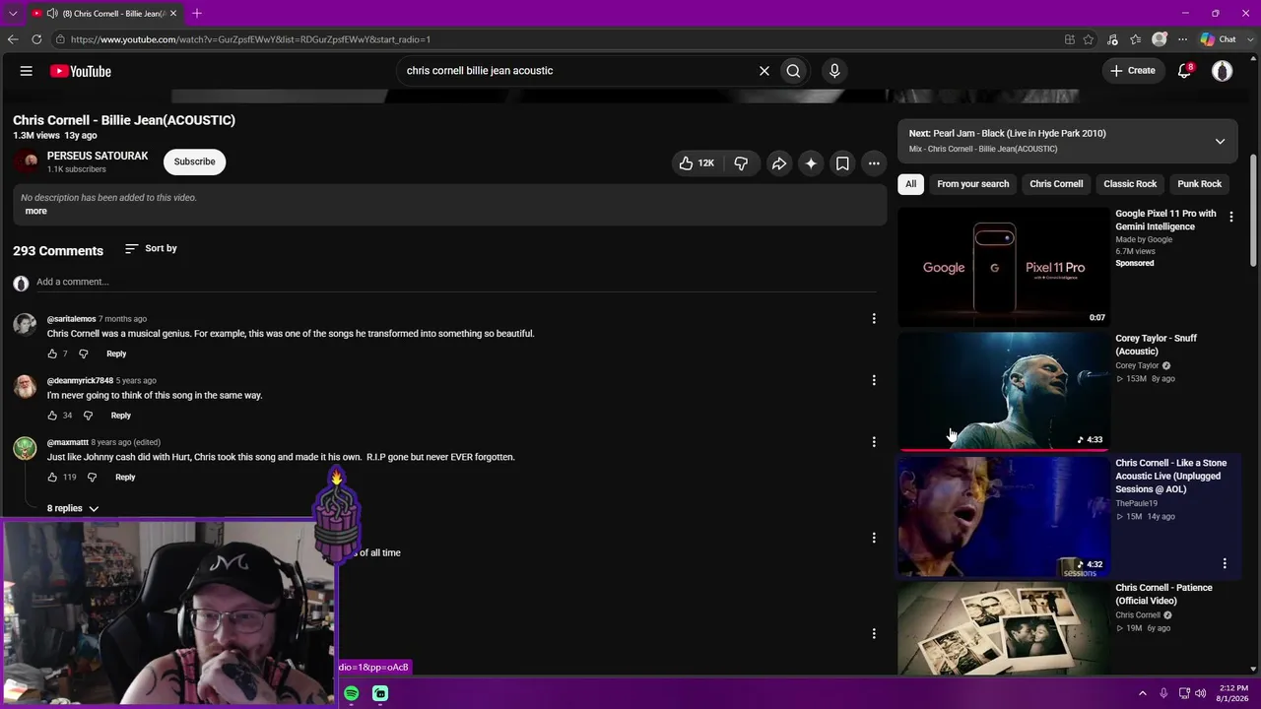Open PERSEUS SATOURAK channel avatar
Viewport: 1261px width, 709px height.
pyautogui.click(x=26, y=161)
